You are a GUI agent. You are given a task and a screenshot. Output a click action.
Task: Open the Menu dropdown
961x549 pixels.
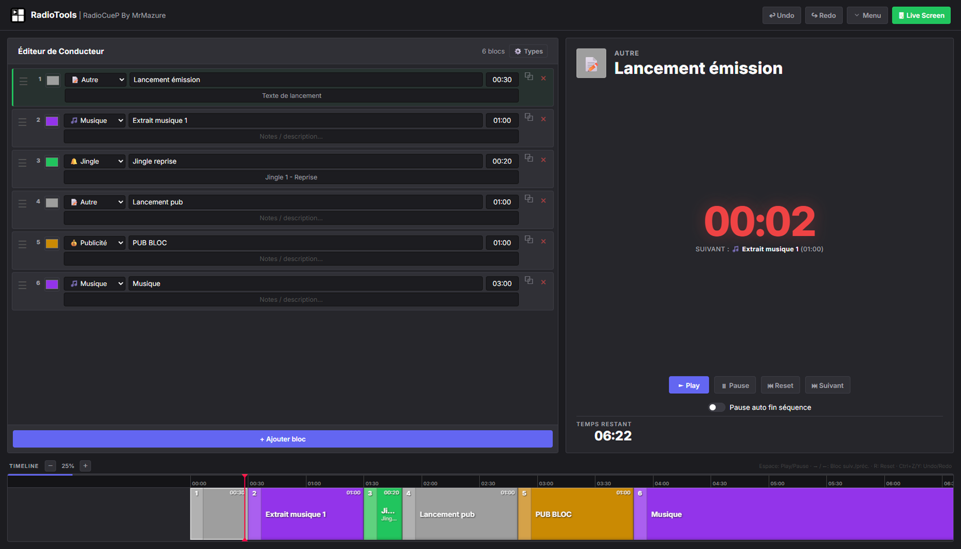tap(867, 15)
